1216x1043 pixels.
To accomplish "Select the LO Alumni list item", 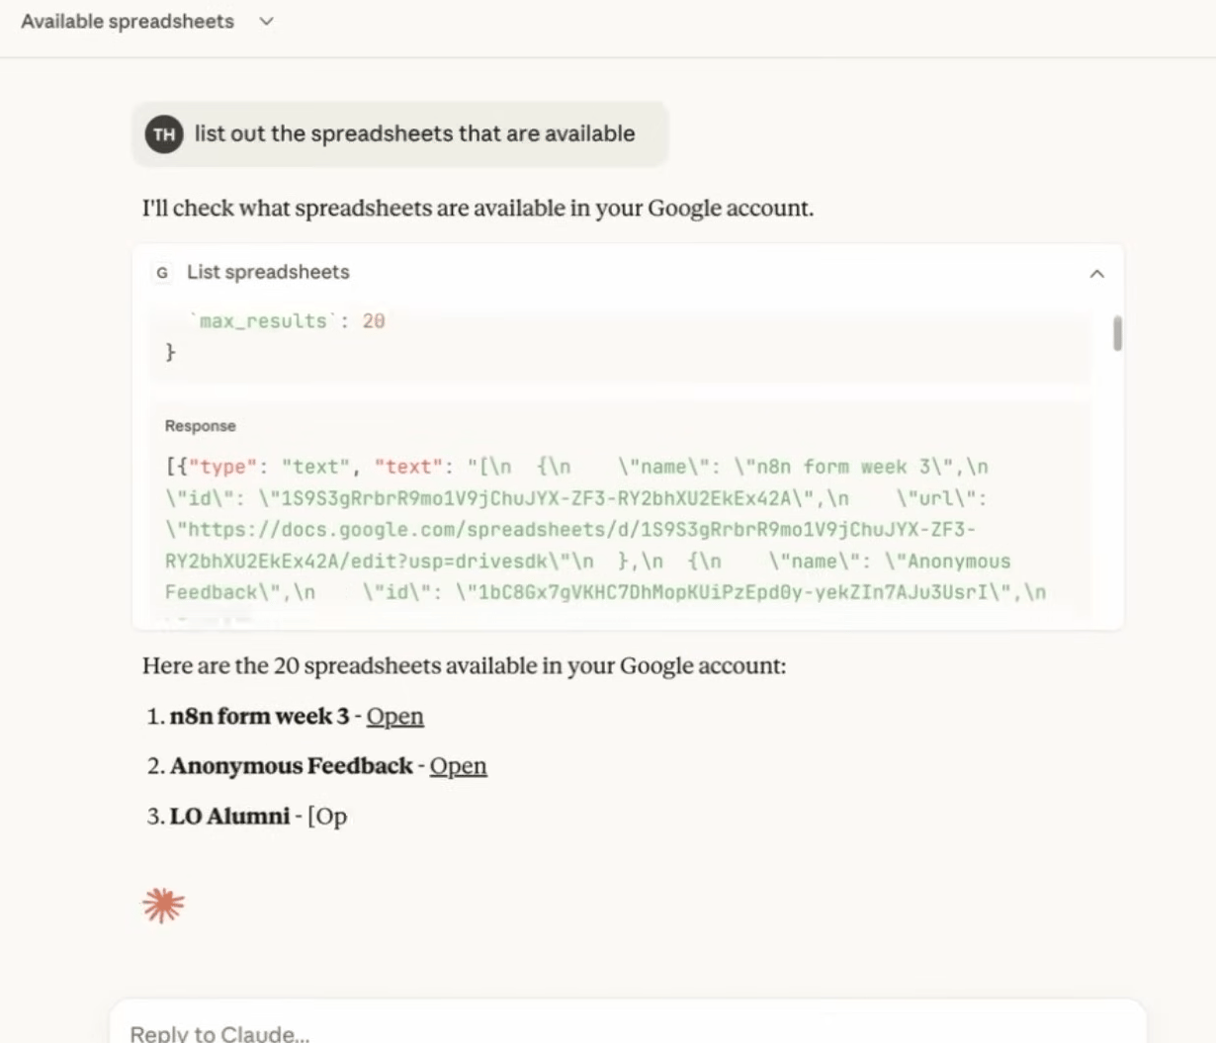I will pos(230,817).
